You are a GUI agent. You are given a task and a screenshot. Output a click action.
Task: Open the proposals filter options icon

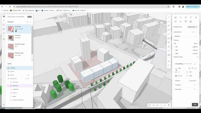click(27, 22)
